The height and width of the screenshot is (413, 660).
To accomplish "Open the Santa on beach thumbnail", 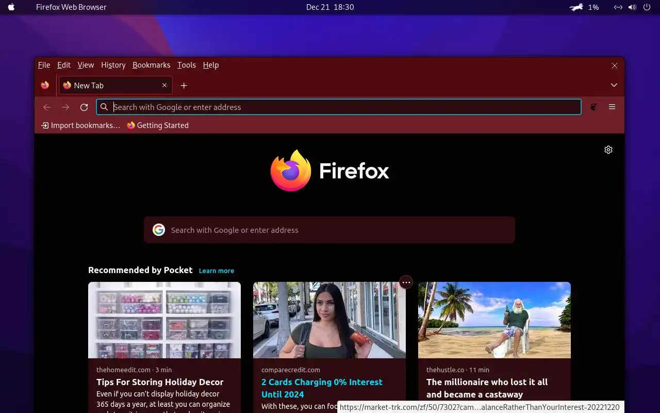I will (x=494, y=320).
